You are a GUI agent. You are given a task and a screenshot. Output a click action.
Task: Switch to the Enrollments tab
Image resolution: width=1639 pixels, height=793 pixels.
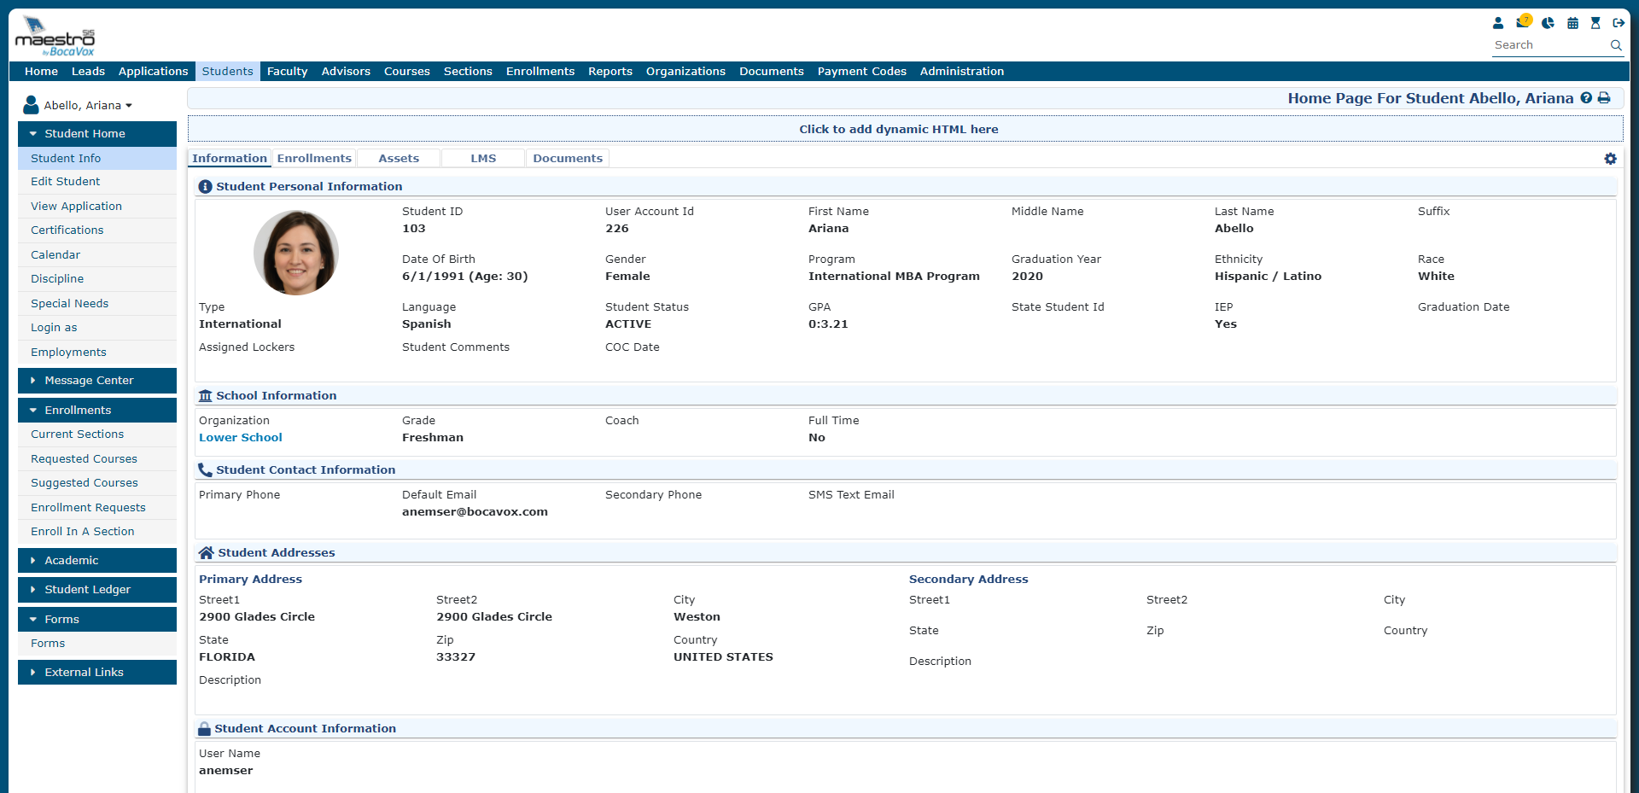[x=314, y=159]
